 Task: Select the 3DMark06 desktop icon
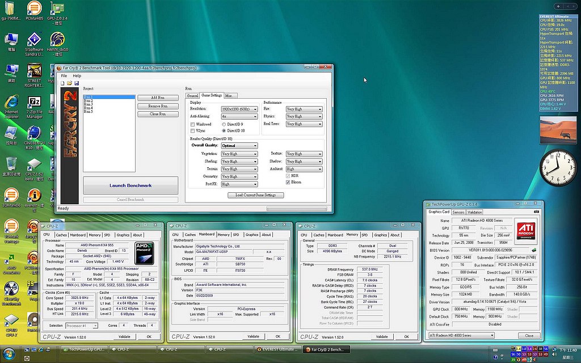pos(11,198)
